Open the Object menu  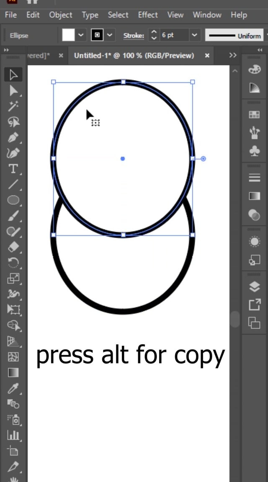tap(61, 15)
